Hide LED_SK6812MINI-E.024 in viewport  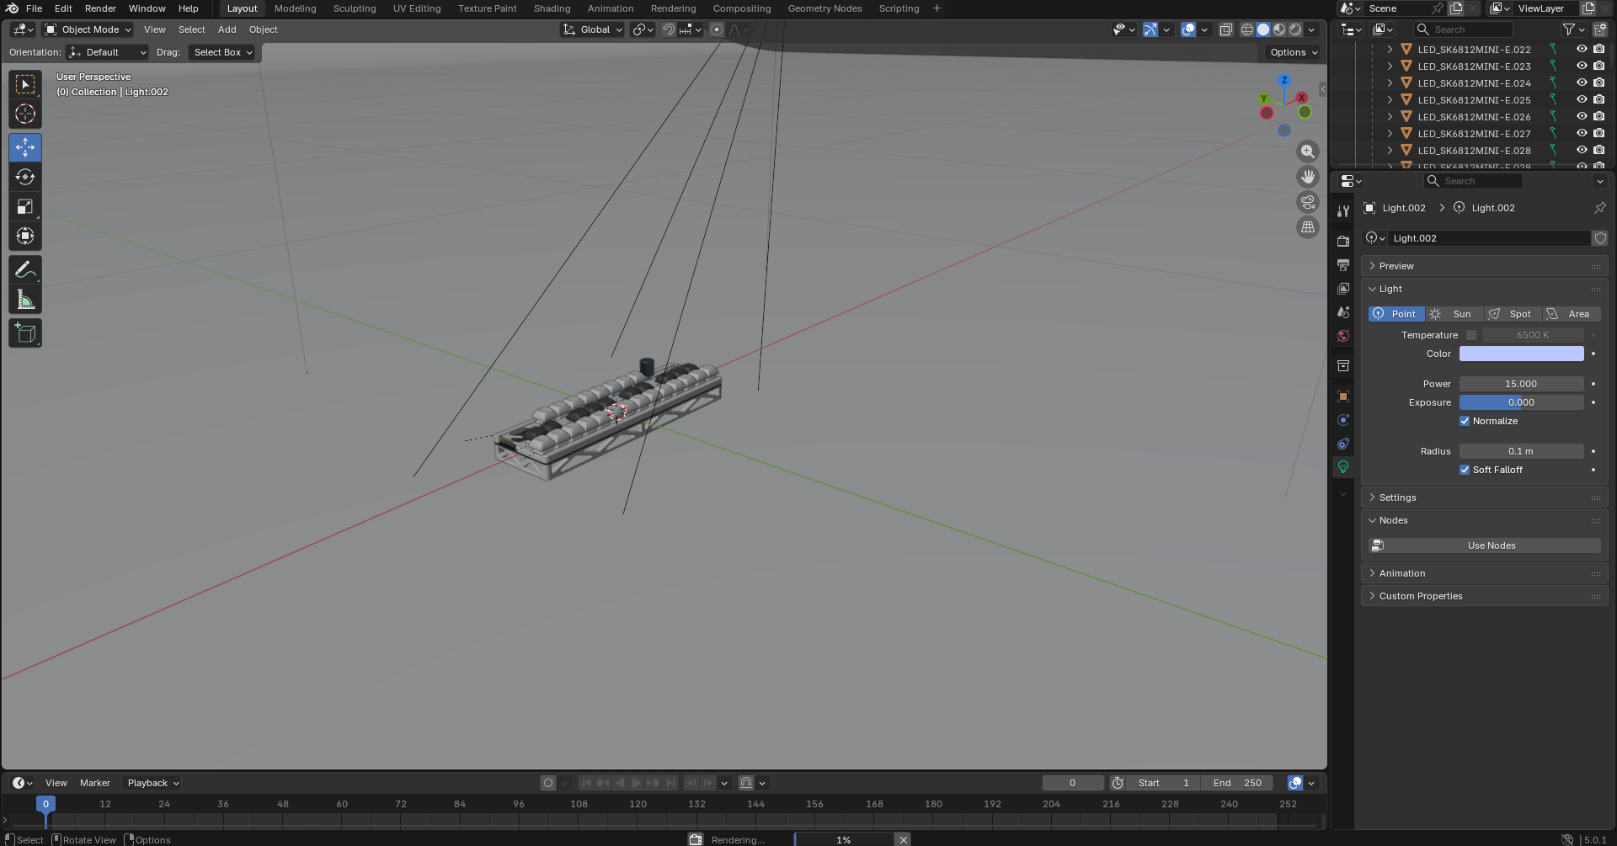coord(1582,82)
